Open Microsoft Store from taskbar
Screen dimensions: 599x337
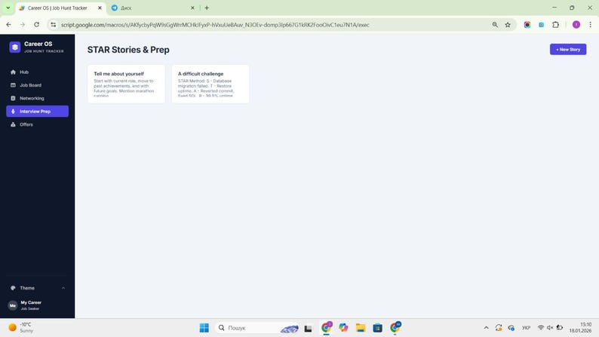(x=377, y=328)
